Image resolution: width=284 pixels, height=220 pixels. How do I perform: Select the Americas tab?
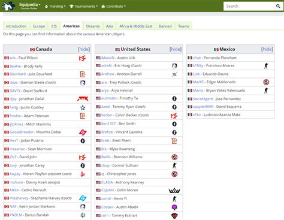[x=71, y=26]
